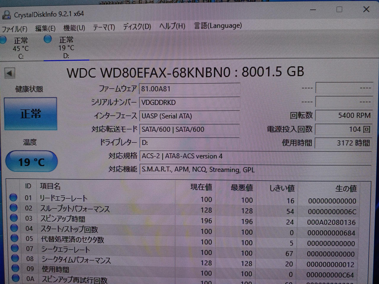Click status icon for attribute 03 spin-up time

[14, 218]
